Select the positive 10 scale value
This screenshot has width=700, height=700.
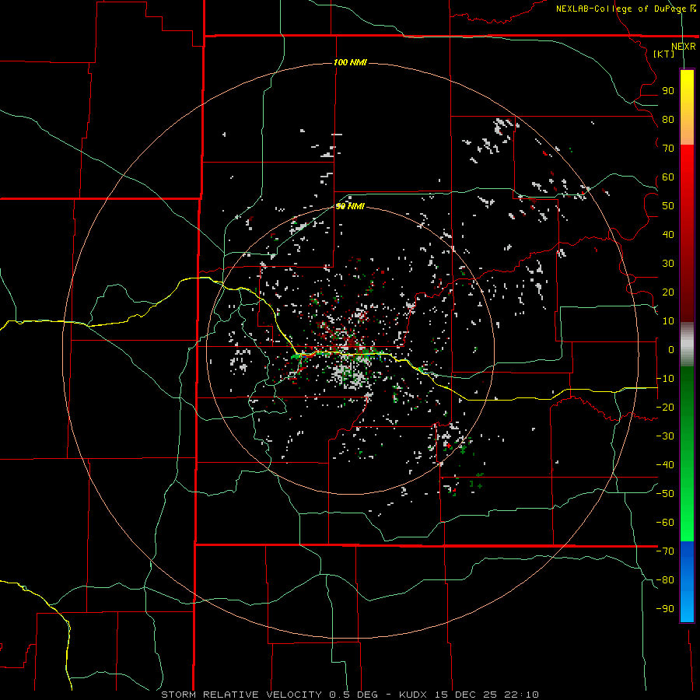coord(668,321)
